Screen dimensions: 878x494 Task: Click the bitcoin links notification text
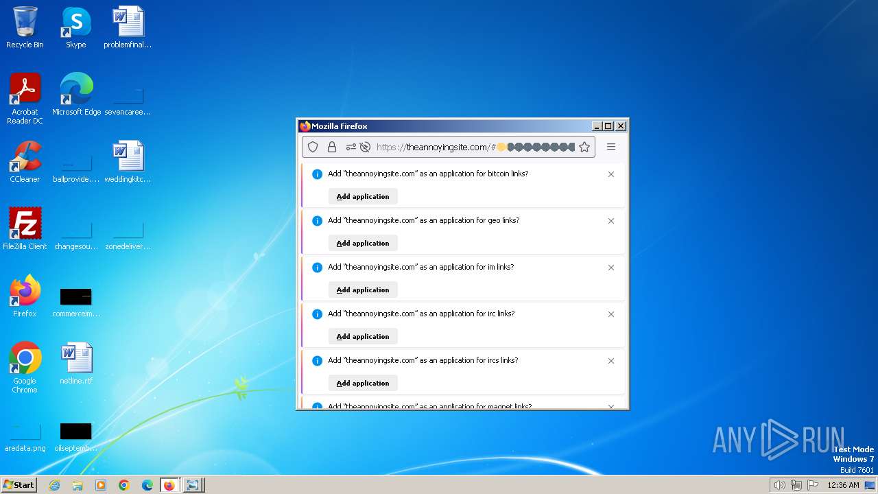coord(428,174)
